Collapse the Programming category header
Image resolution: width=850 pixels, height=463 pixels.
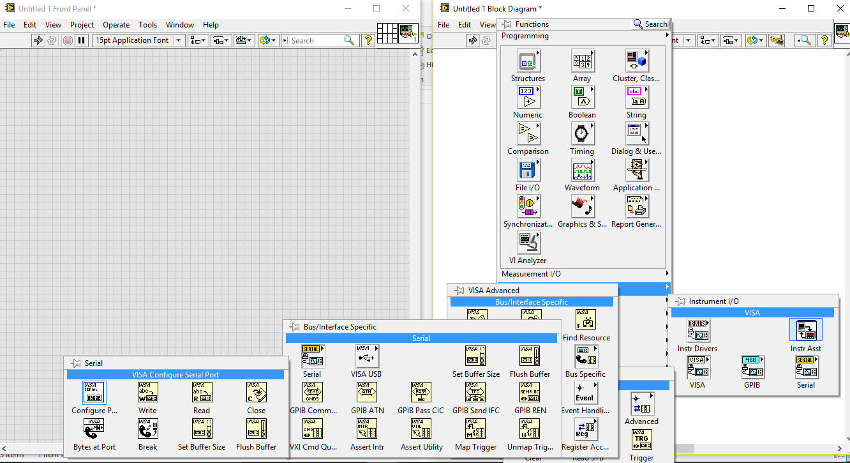point(583,36)
